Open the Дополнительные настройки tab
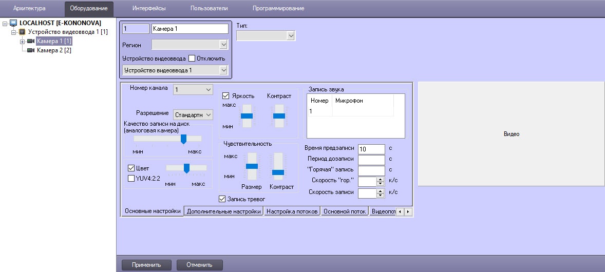The height and width of the screenshot is (272, 605). 223,211
